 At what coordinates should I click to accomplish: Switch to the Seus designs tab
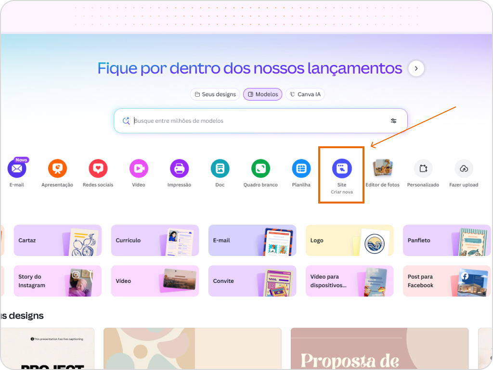215,94
